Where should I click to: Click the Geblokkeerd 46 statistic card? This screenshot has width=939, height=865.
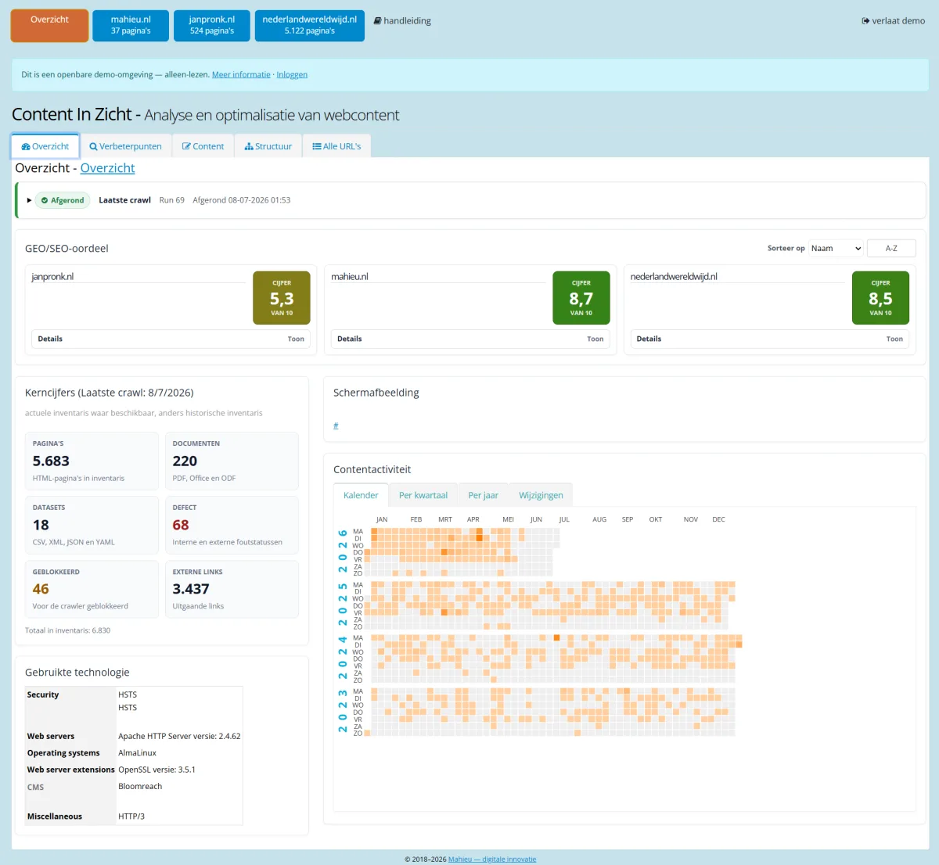[92, 589]
